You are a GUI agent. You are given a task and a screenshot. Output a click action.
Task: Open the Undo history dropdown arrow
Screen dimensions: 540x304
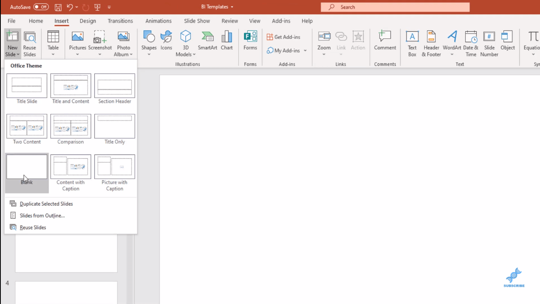77,7
